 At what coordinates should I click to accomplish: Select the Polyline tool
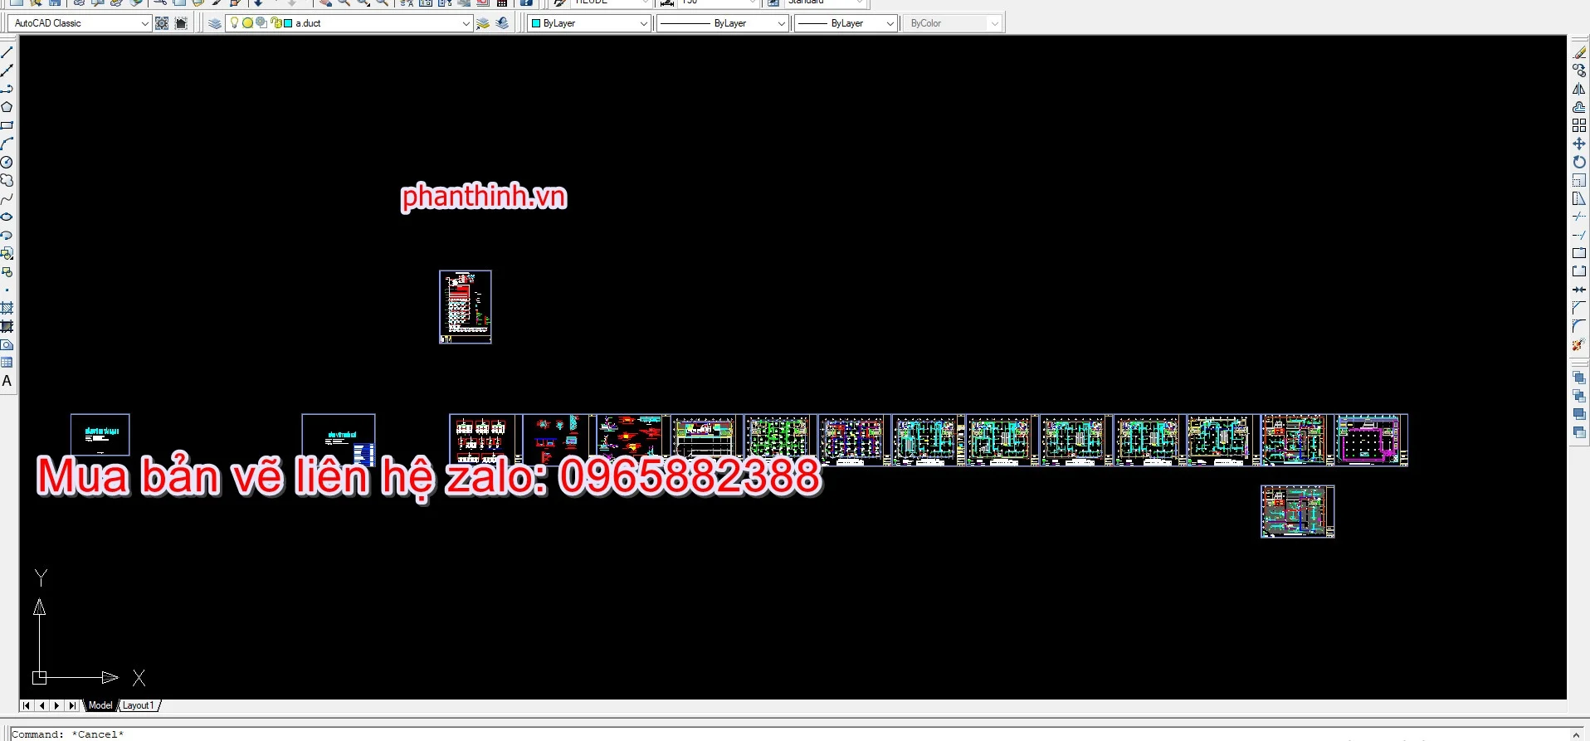click(7, 89)
